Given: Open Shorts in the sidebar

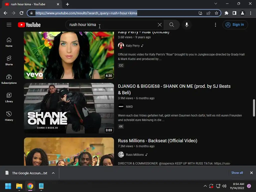Looking at the screenshot, I should point(9,61).
